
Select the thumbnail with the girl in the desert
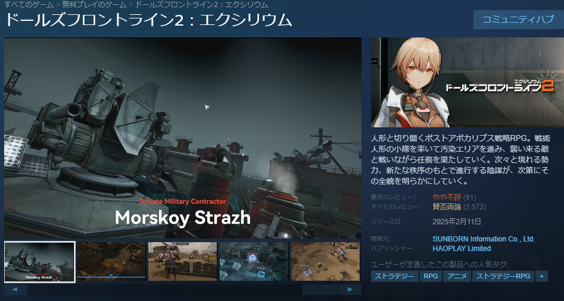(x=182, y=262)
